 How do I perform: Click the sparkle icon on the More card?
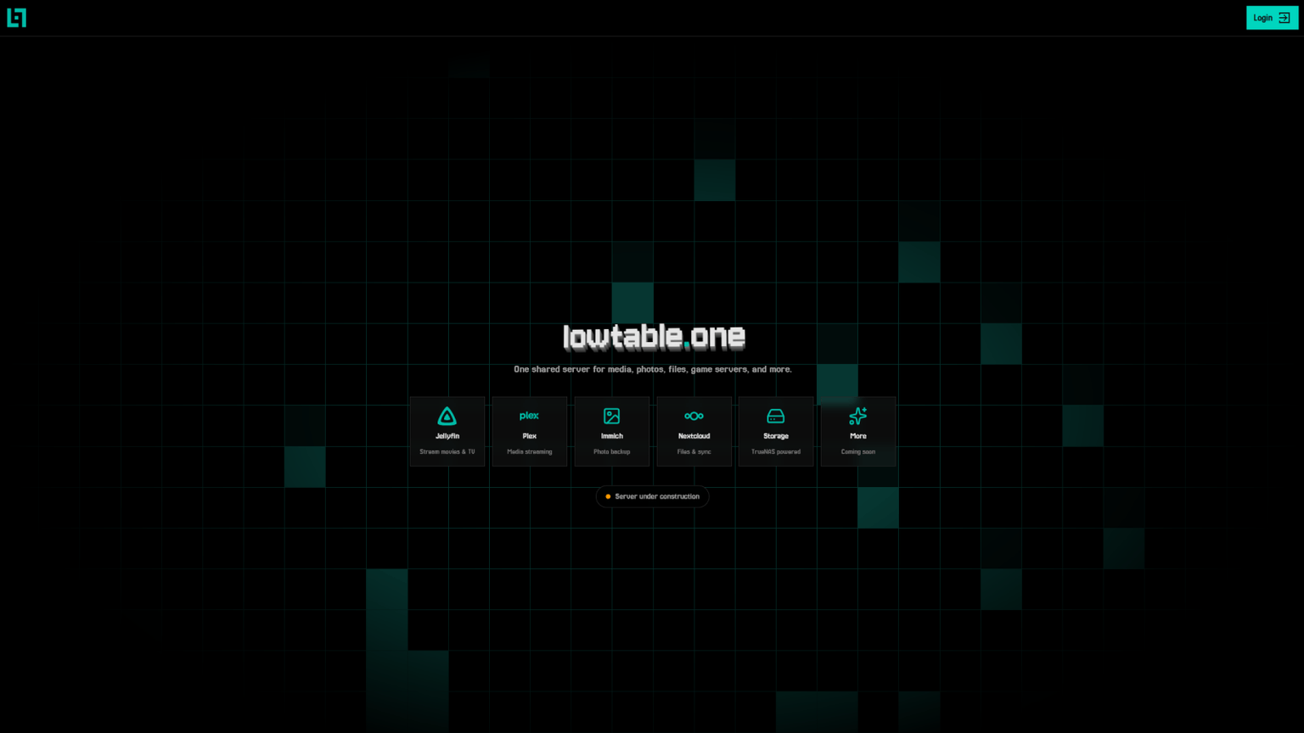click(x=857, y=416)
